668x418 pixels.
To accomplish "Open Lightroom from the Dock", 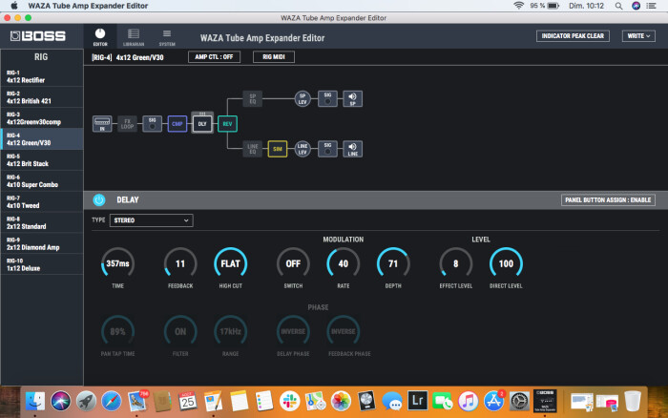I will click(x=417, y=401).
